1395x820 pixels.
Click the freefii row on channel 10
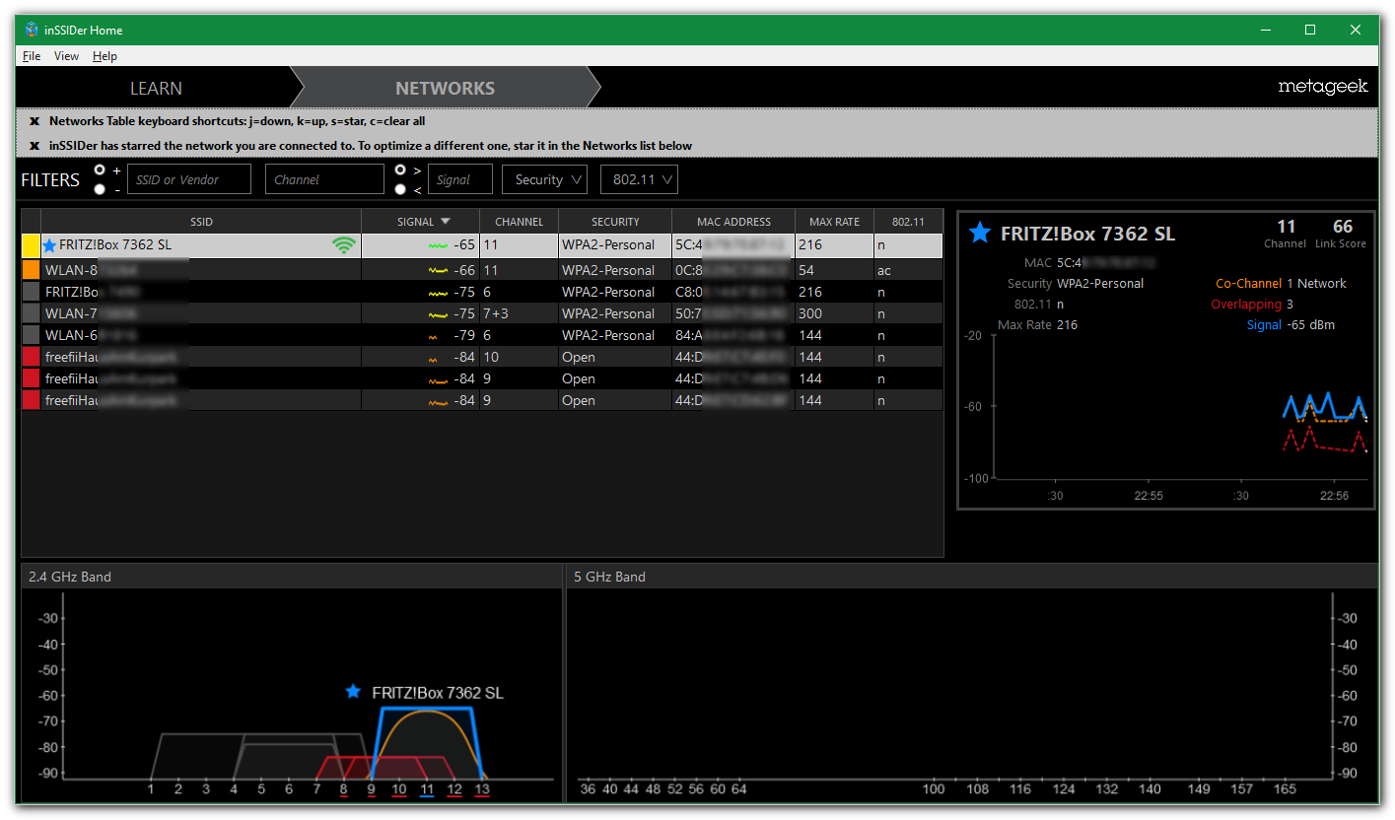pyautogui.click(x=482, y=357)
